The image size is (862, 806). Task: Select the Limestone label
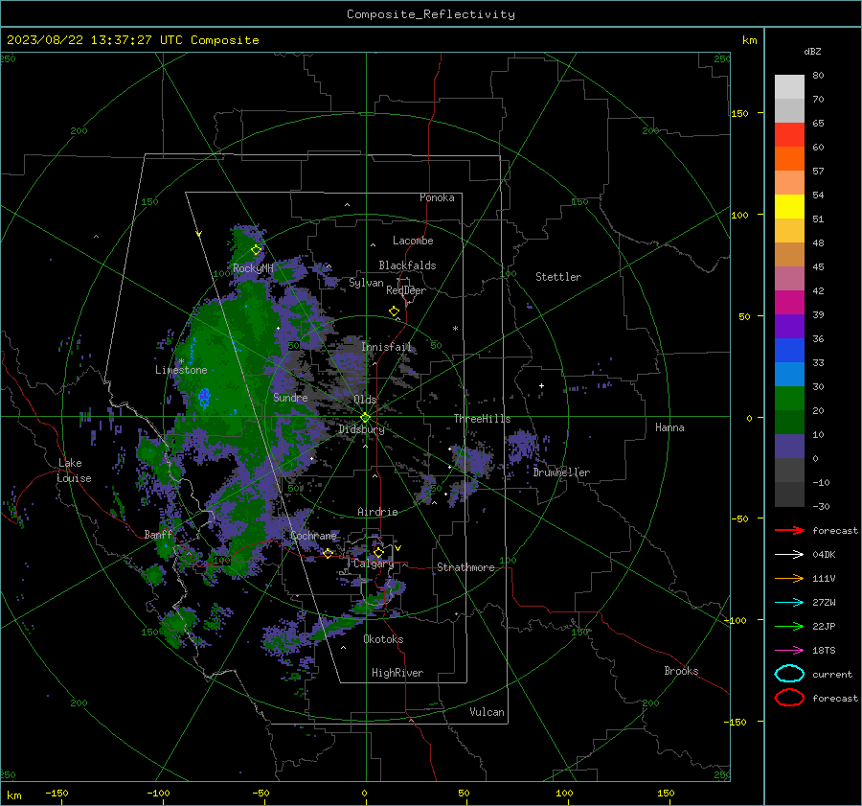tap(181, 370)
